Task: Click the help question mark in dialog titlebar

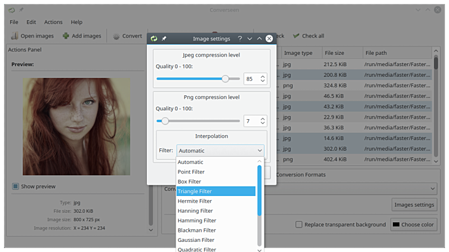Action: pos(239,39)
